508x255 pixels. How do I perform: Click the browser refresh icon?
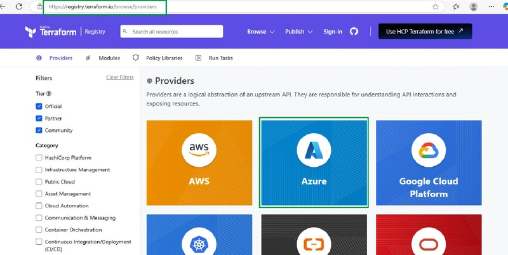pyautogui.click(x=19, y=6)
